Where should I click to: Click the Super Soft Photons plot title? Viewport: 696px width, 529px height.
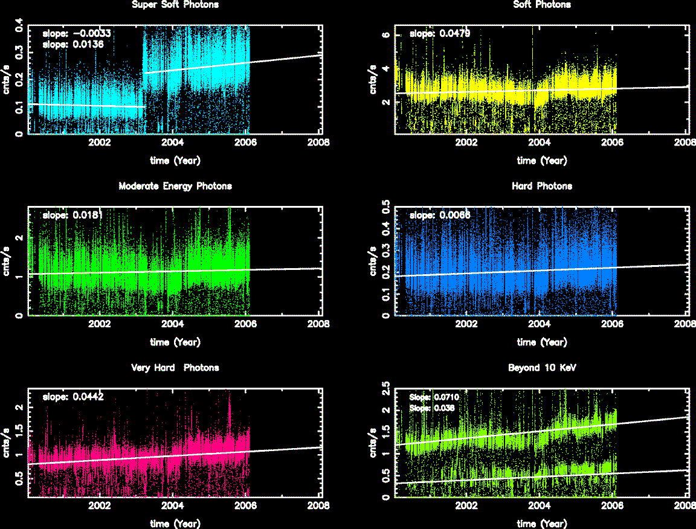tap(175, 5)
